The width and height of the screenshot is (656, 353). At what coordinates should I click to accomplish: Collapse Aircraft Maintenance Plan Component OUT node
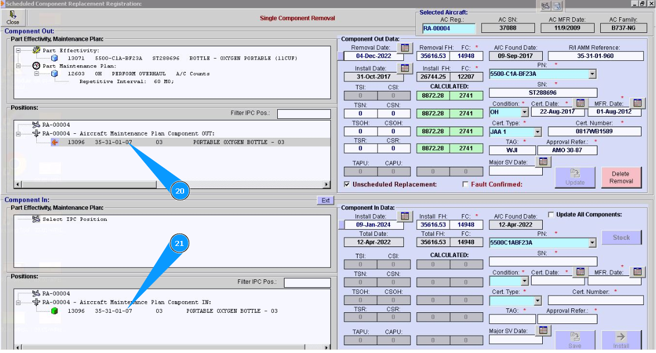18,134
